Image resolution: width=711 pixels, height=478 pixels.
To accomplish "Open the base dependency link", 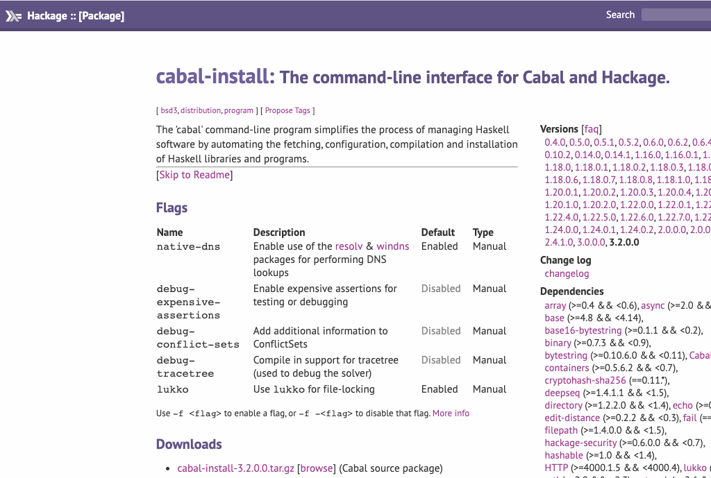I will [x=554, y=318].
